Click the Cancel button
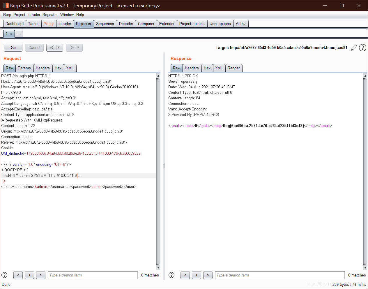368x289 pixels. 34,47
